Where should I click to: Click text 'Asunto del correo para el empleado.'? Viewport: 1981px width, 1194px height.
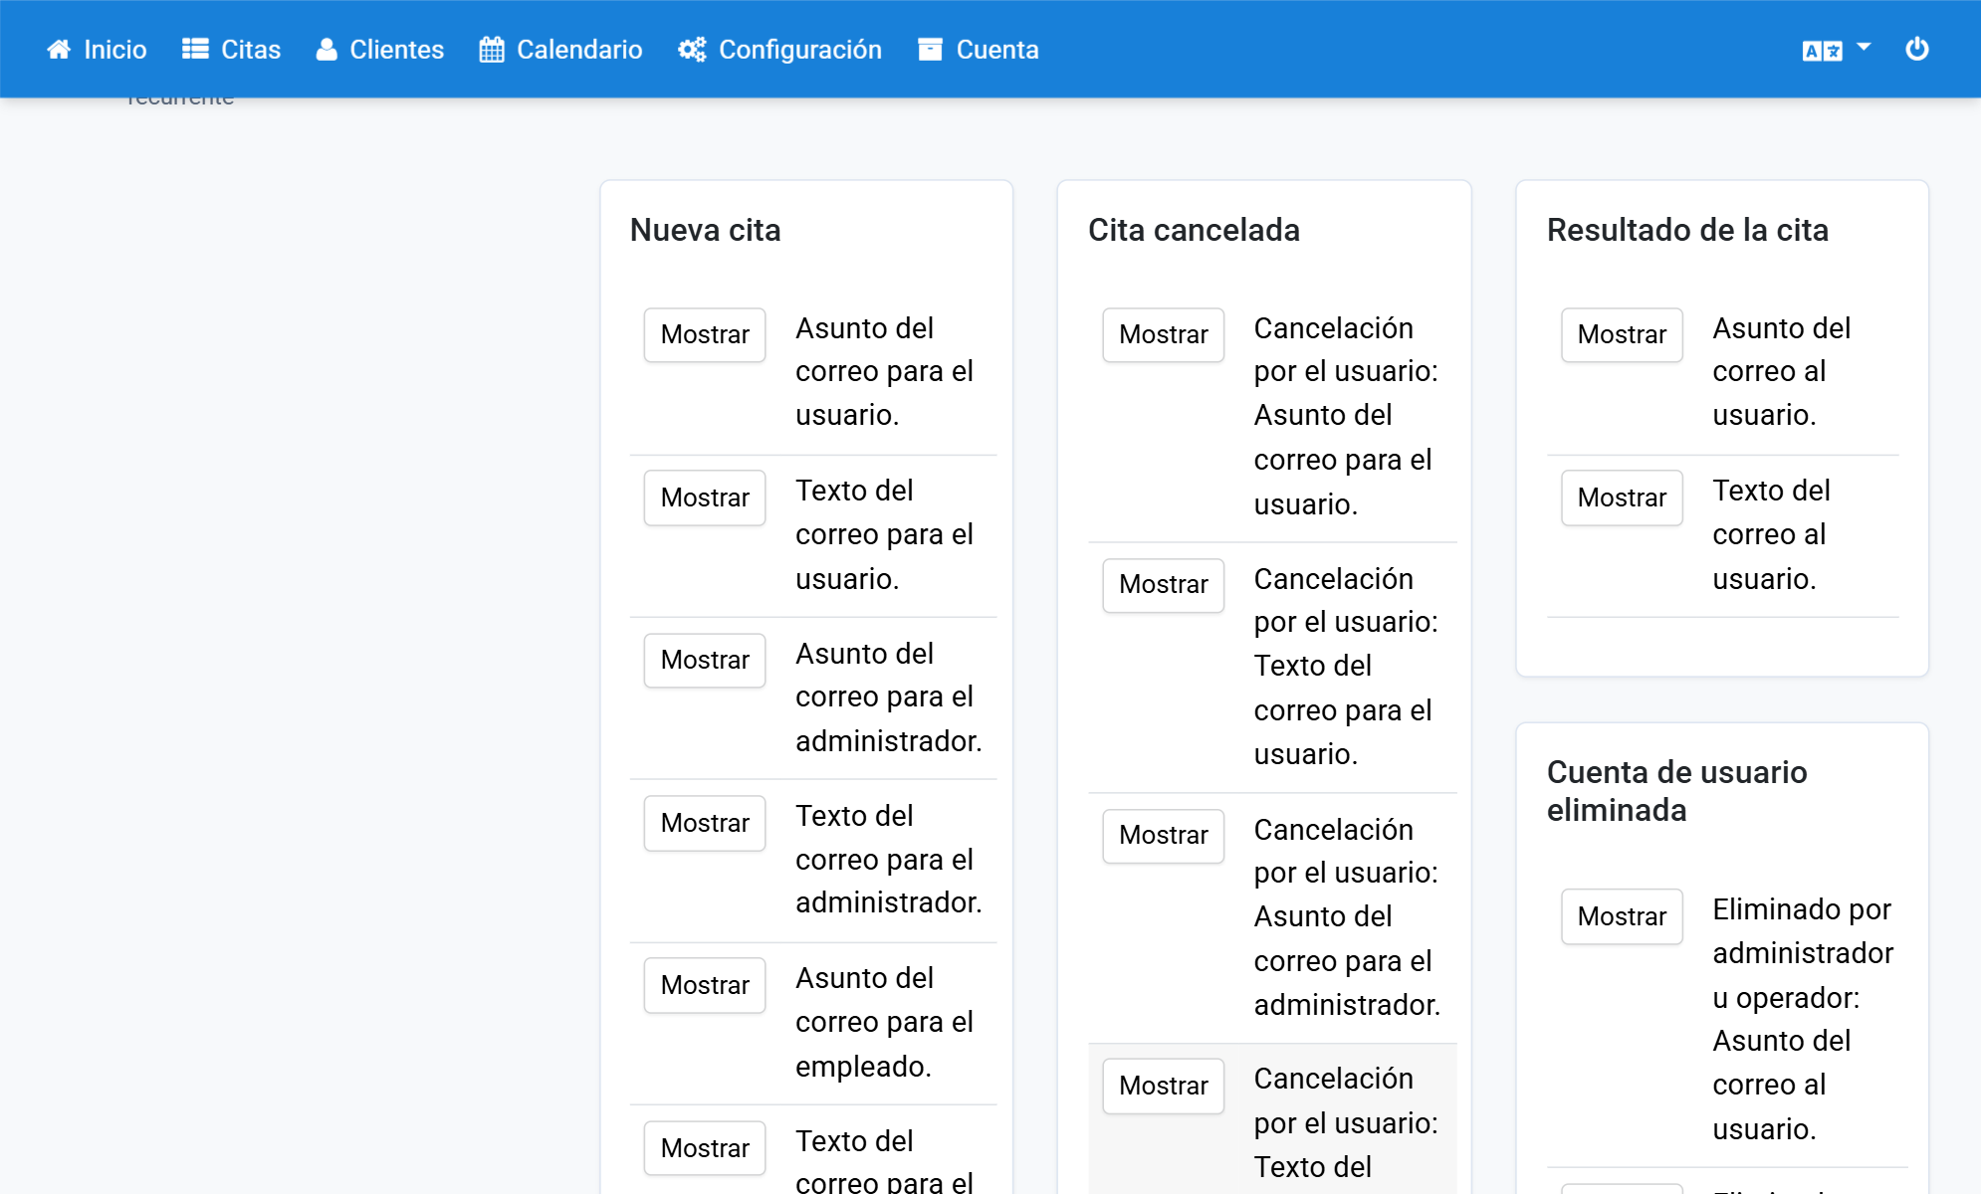pos(884,1022)
